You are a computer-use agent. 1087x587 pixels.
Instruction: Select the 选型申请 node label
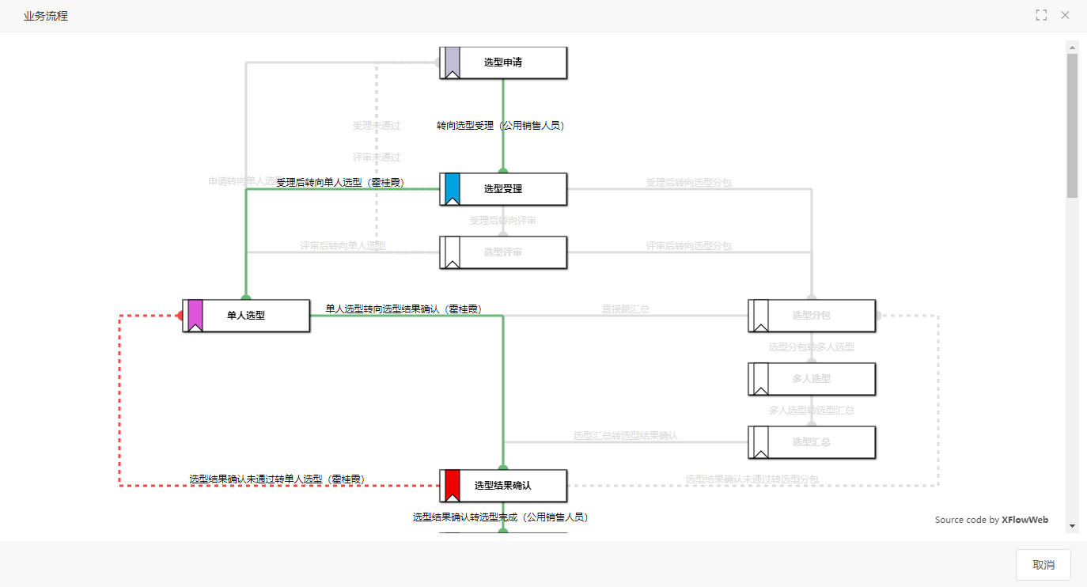tap(502, 62)
